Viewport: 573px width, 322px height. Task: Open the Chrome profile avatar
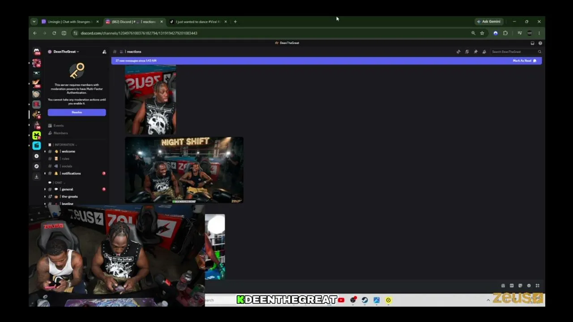click(530, 33)
